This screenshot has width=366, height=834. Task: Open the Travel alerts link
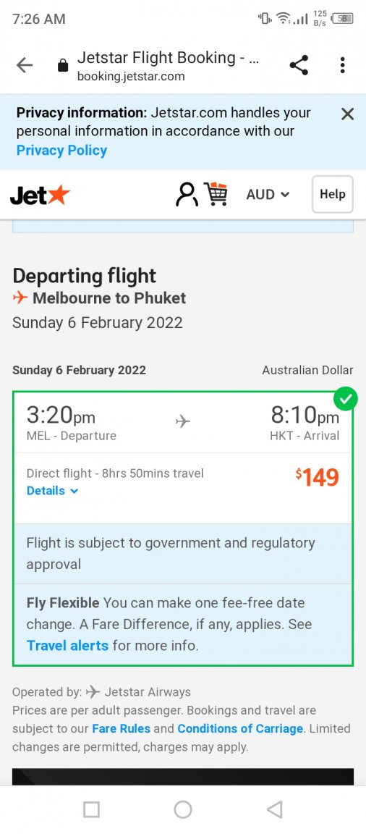67,646
